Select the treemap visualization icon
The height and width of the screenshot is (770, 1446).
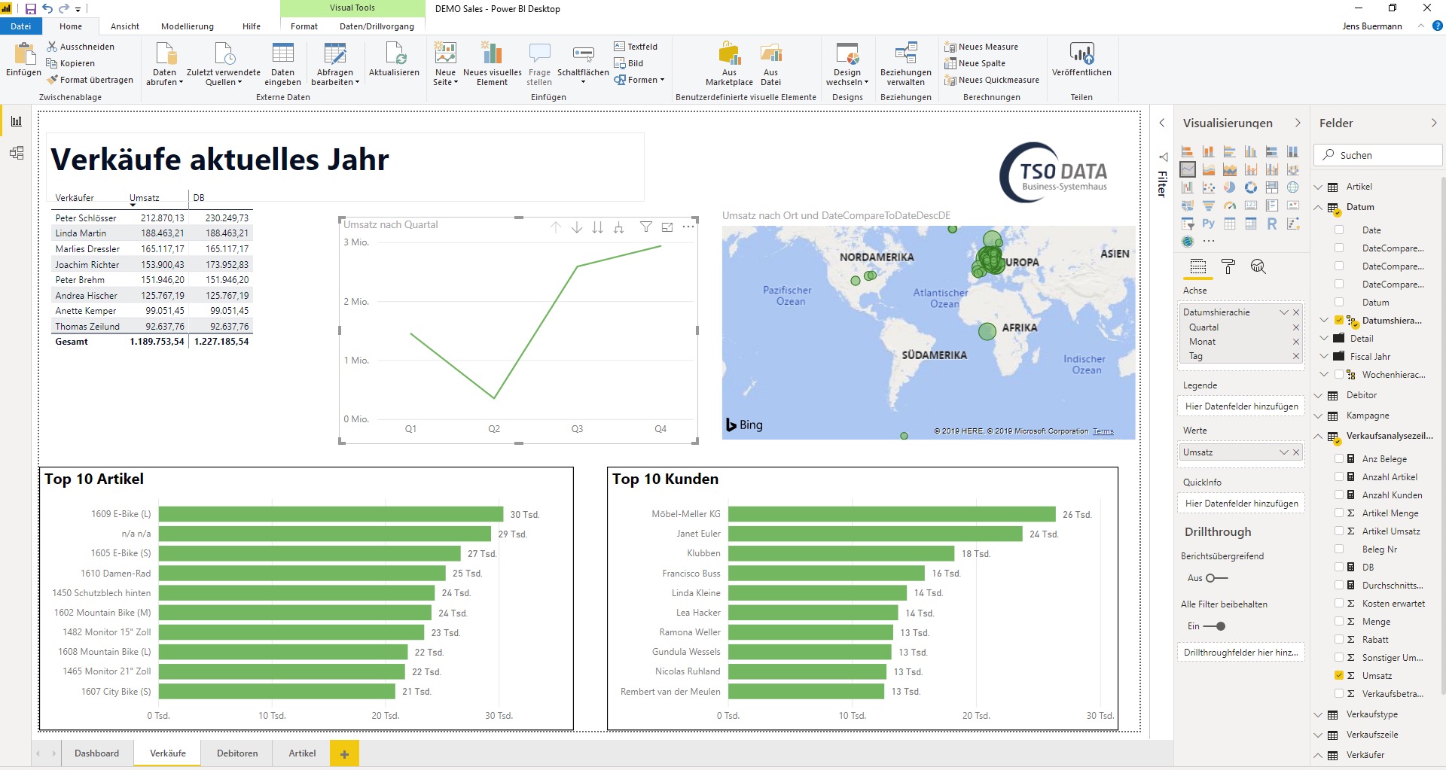[1272, 187]
